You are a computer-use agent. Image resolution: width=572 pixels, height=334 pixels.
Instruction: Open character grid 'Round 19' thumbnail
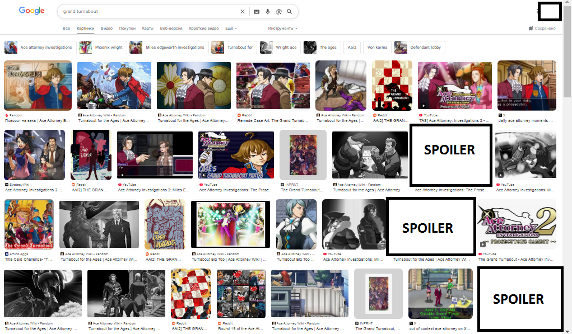241,294
